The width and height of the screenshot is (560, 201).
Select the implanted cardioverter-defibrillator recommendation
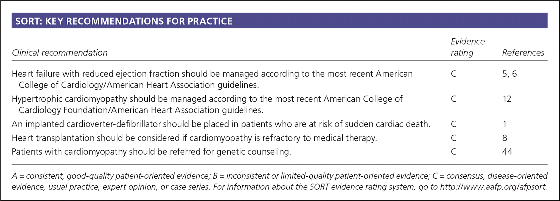[221, 124]
